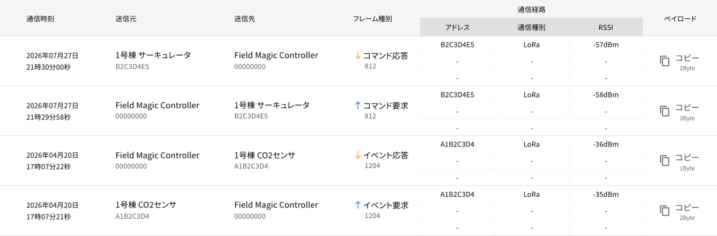Click the アドレス sub-column header
Screen dimensions: 717x236
pos(457,28)
